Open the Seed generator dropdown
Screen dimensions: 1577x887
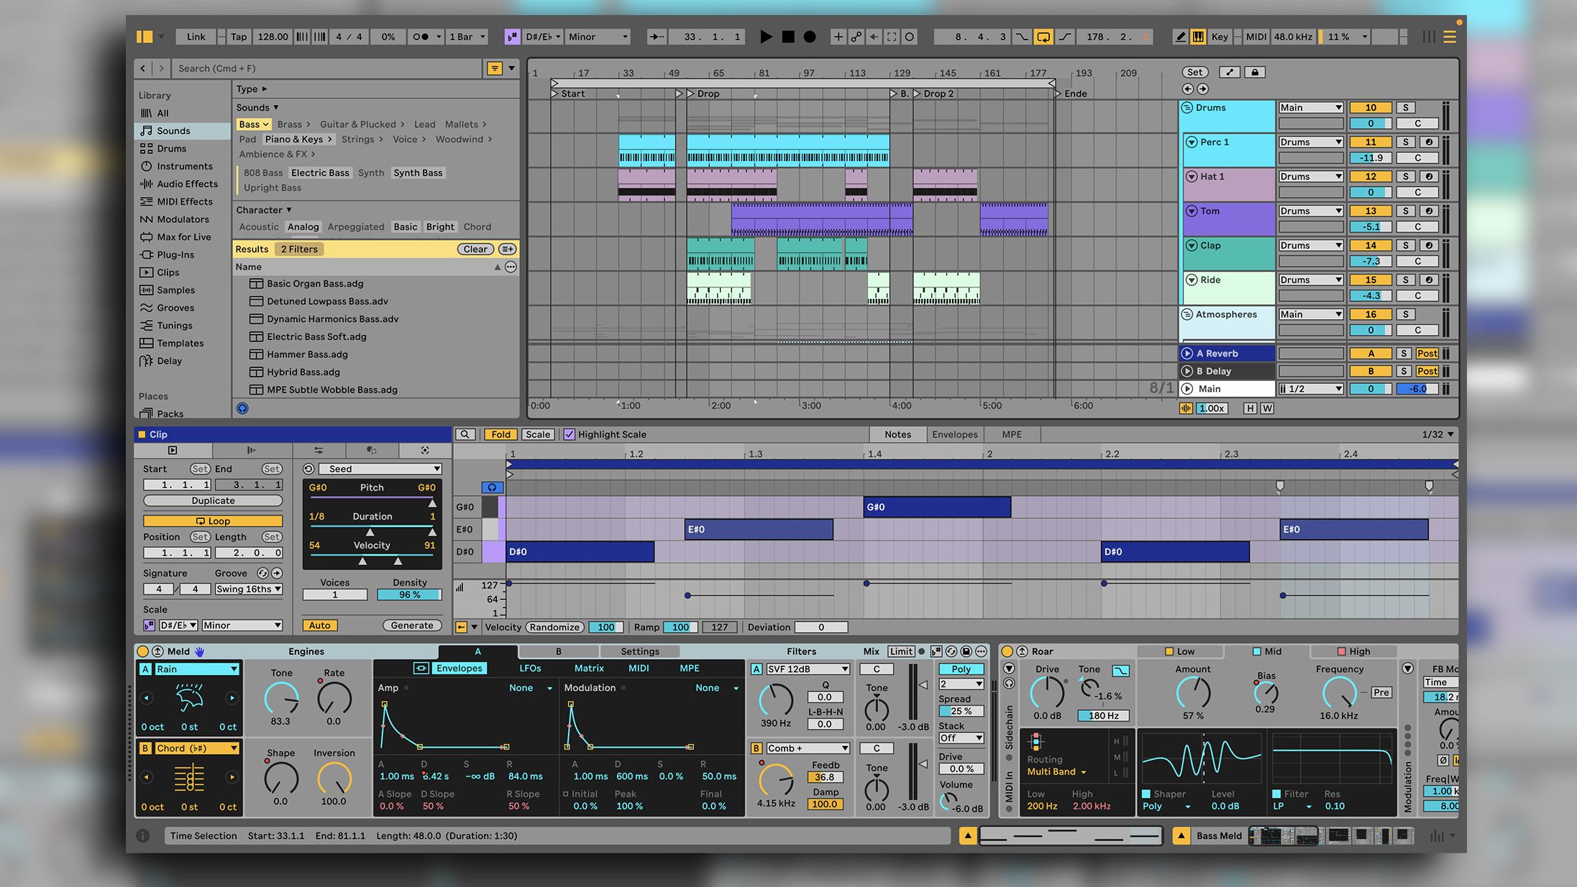[381, 469]
